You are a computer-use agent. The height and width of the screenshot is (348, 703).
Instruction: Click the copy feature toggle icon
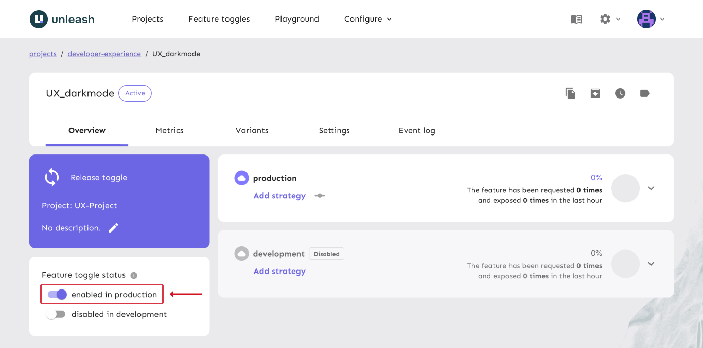point(570,93)
